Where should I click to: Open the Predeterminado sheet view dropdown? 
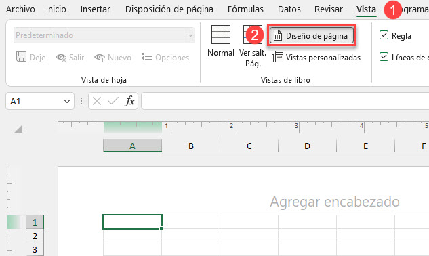coord(190,35)
